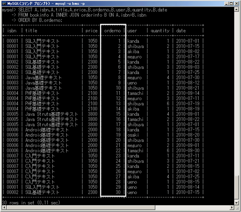Click the SELECT statement first line
Screen dimensions: 241x212
(93, 10)
